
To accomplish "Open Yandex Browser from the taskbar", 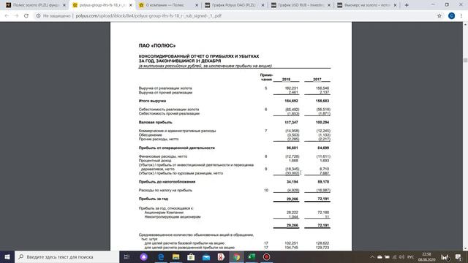I will pyautogui.click(x=221, y=256).
